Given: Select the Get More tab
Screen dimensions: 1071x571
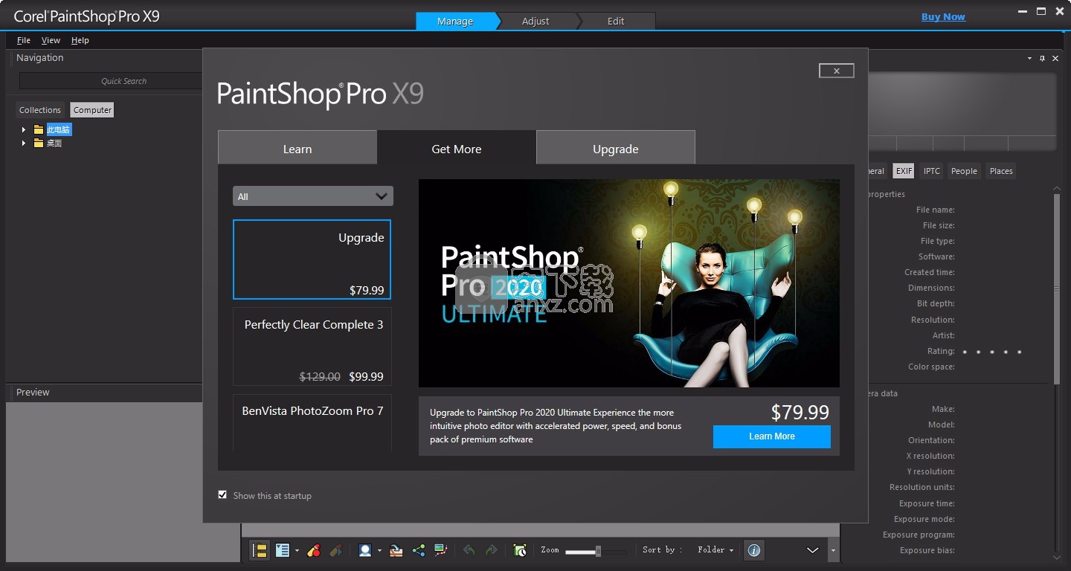Looking at the screenshot, I should [457, 148].
